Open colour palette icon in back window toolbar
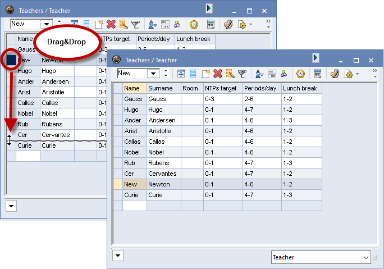Image resolution: width=384 pixels, height=269 pixels. point(228,24)
